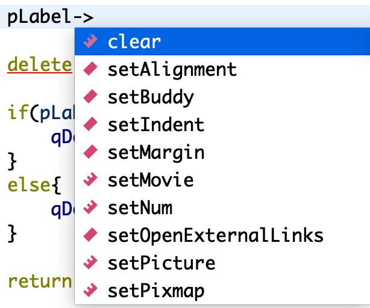This screenshot has width=370, height=308.
Task: Click the slot icon next to setPixmap
Action: pos(90,290)
